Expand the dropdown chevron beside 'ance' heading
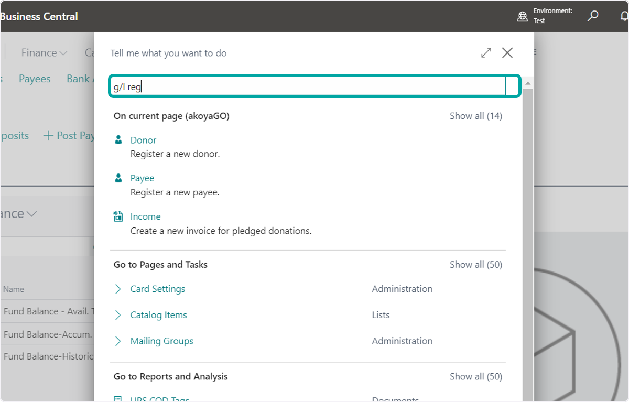This screenshot has height=402, width=629. [x=31, y=214]
